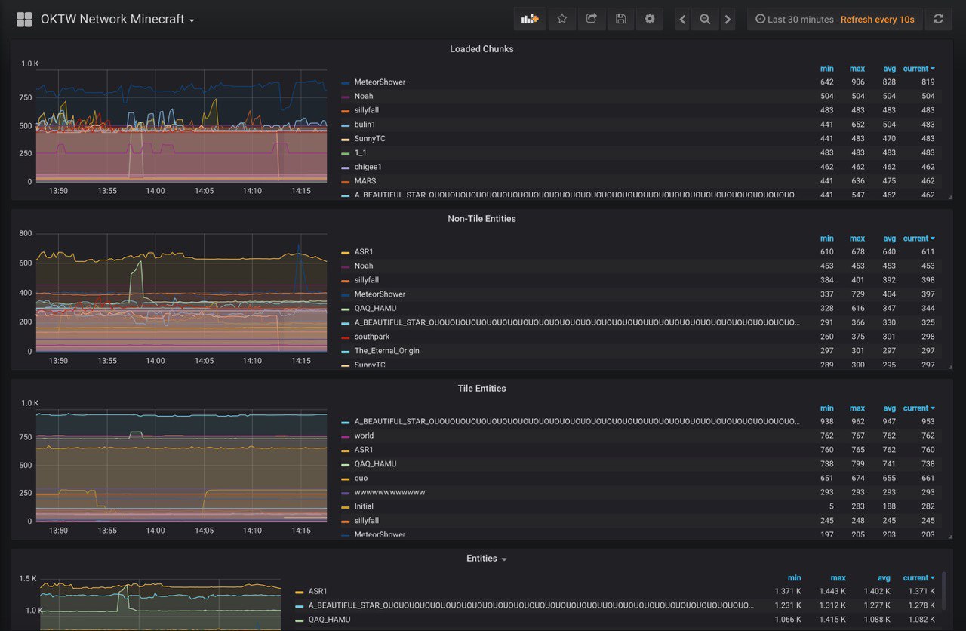Viewport: 966px width, 631px height.
Task: Open the OKTW Network Minecraft dashboard dropdown
Action: pos(118,20)
